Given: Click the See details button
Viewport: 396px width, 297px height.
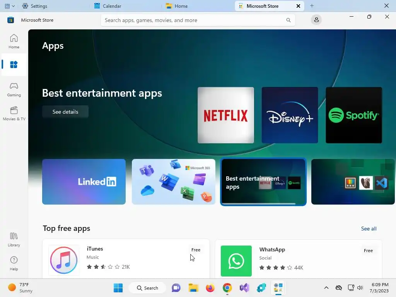Looking at the screenshot, I should click(x=65, y=112).
